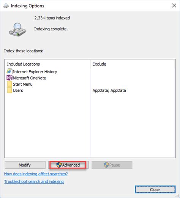Close the dialog with the Close button
Viewport: 180px width, 198px height.
coord(155,189)
